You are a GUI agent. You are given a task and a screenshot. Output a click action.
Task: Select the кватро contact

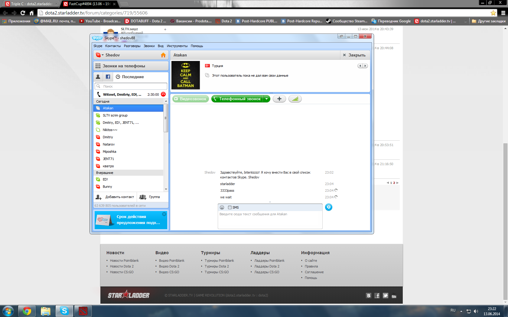click(x=129, y=166)
